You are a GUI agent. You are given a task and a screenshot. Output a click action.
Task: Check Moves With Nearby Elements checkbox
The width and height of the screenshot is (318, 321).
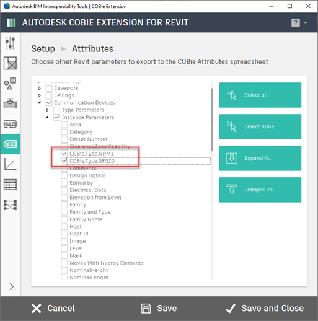(x=64, y=263)
